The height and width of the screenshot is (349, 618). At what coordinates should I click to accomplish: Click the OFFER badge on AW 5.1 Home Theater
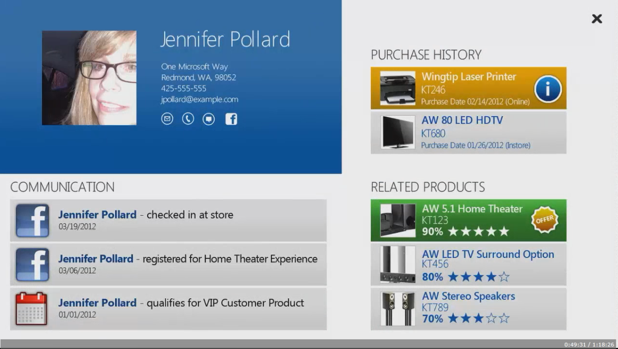544,220
